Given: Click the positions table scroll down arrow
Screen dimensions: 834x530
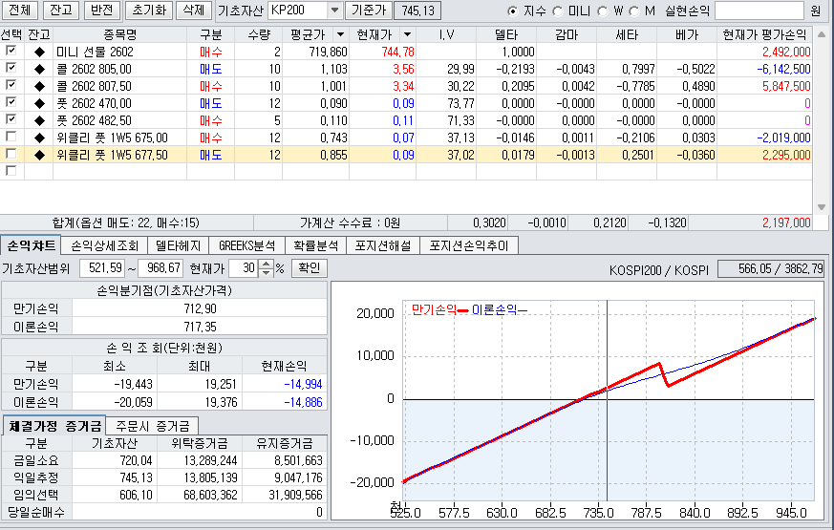Looking at the screenshot, I should click(822, 207).
